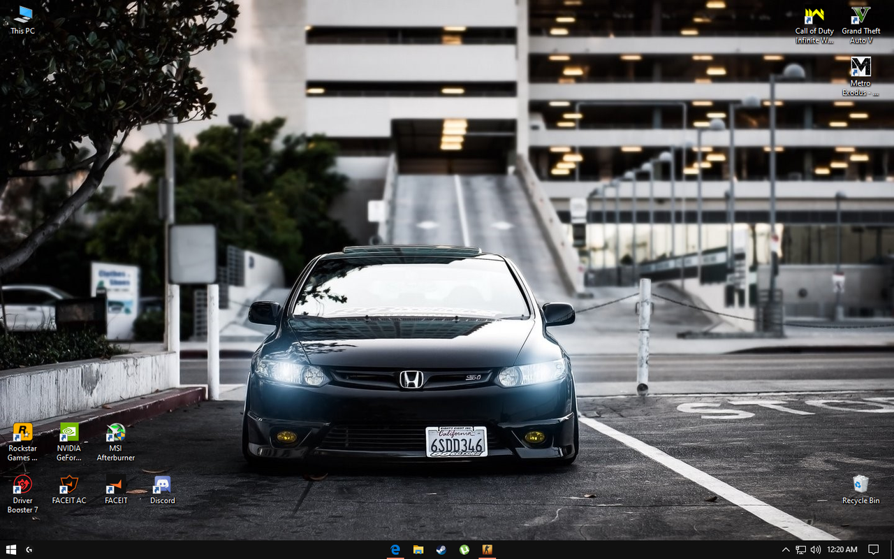This screenshot has height=559, width=894.
Task: Open Microsoft Edge from taskbar
Action: point(395,550)
